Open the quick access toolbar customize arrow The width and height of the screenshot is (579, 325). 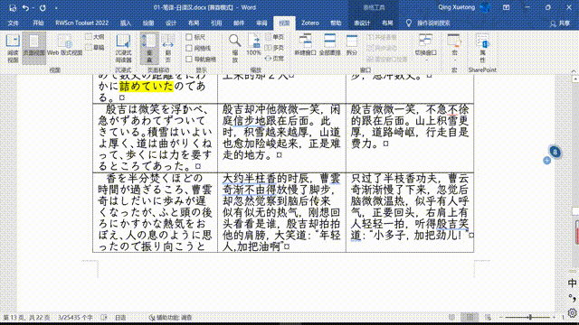coord(56,8)
